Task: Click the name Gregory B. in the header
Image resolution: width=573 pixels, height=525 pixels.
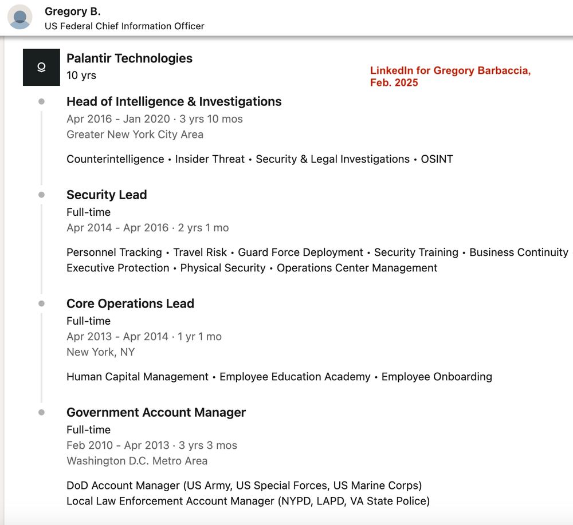Action: 72,11
